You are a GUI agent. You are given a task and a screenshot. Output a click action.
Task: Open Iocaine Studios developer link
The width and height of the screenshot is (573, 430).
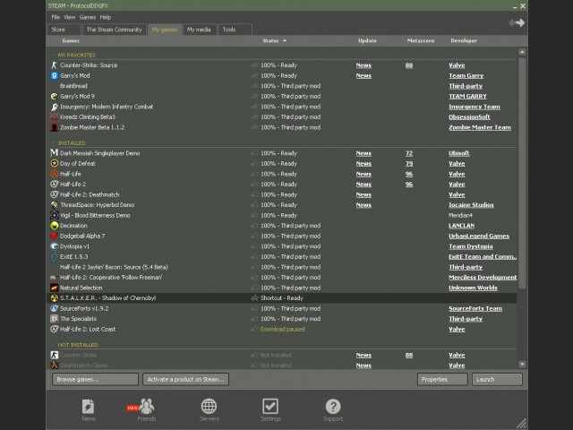tap(471, 205)
